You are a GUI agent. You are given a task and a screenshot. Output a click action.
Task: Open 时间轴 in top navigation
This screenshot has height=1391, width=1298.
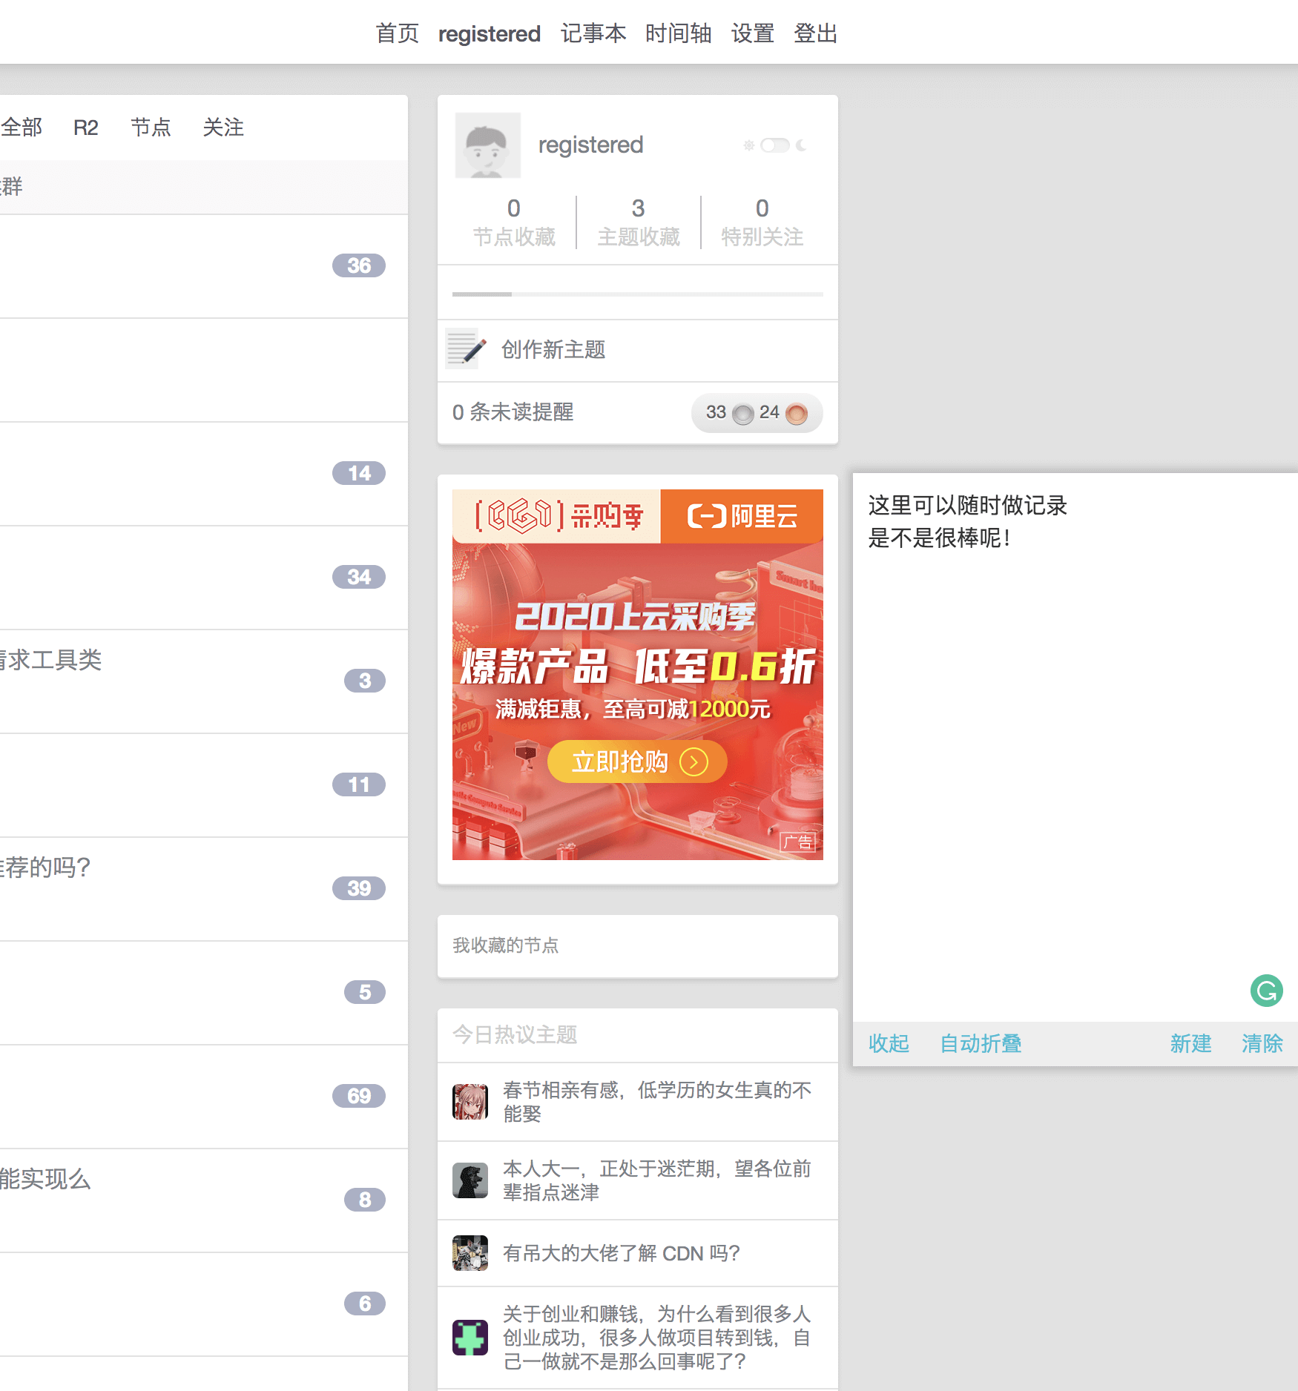pyautogui.click(x=679, y=33)
